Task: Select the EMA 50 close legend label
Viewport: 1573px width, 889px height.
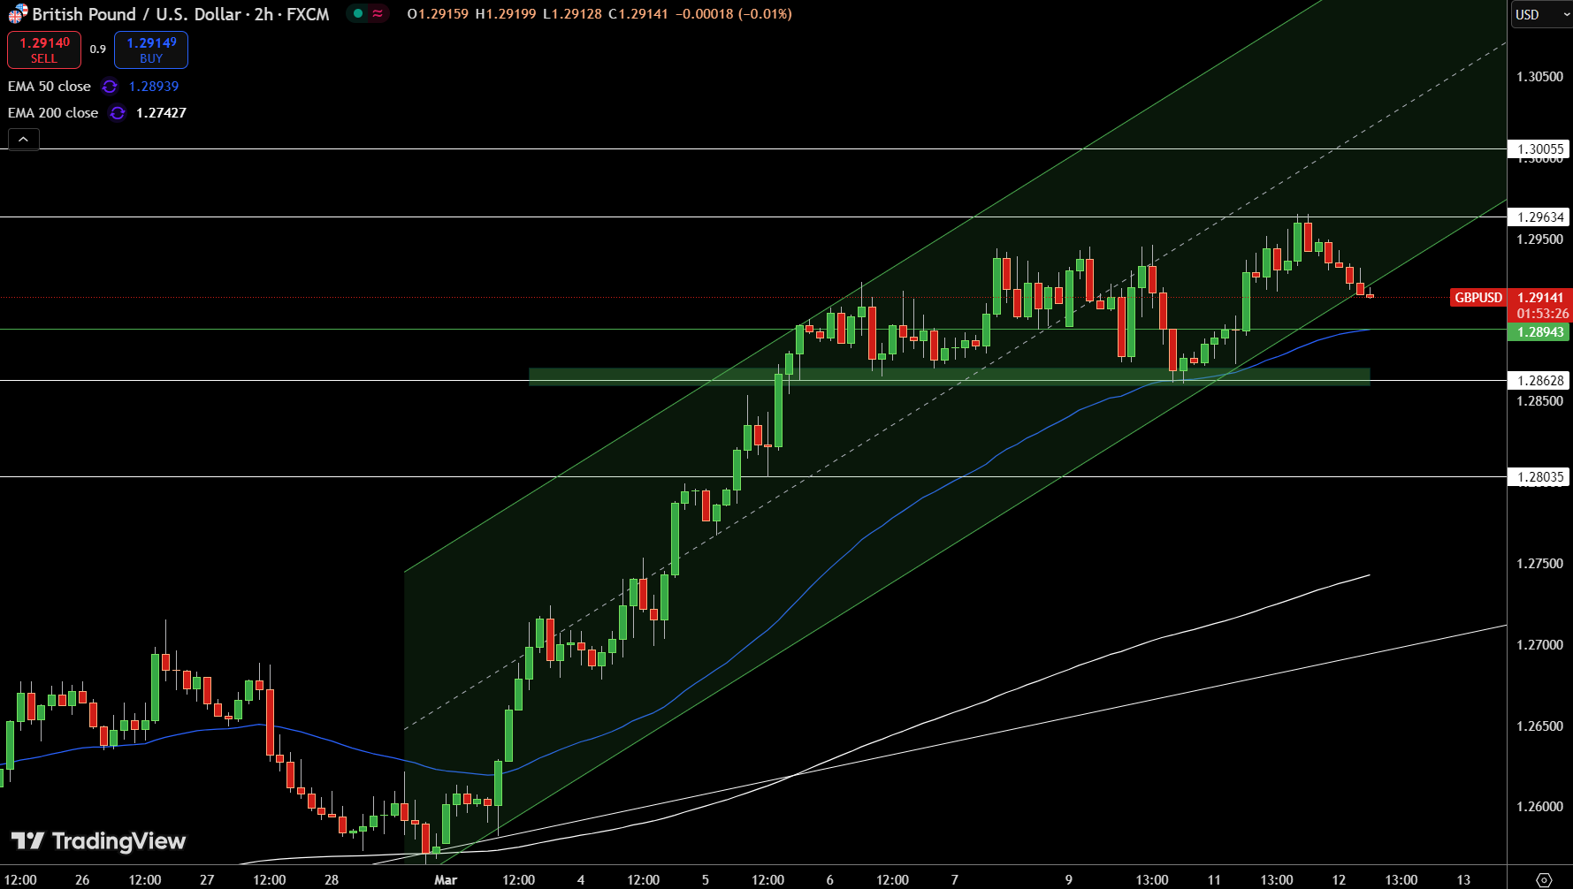Action: 50,87
